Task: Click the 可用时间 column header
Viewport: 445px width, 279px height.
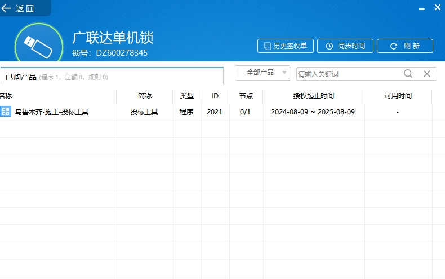Action: point(398,96)
